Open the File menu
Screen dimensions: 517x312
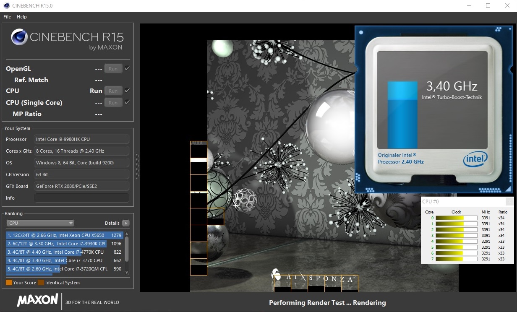(7, 17)
